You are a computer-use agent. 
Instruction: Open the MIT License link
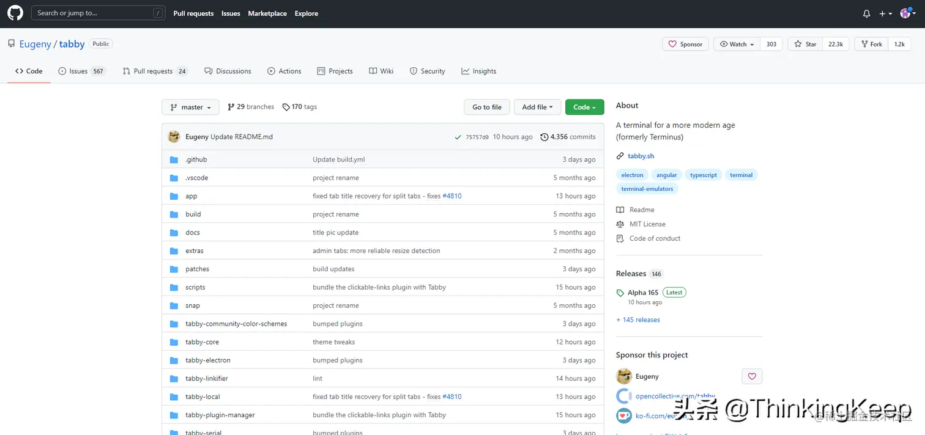coord(647,224)
